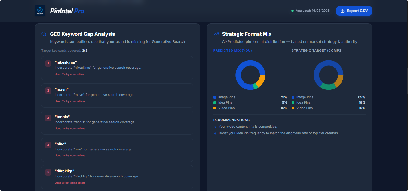This screenshot has width=408, height=191.
Task: Select rank badge 4 for nike
Action: coord(48,145)
